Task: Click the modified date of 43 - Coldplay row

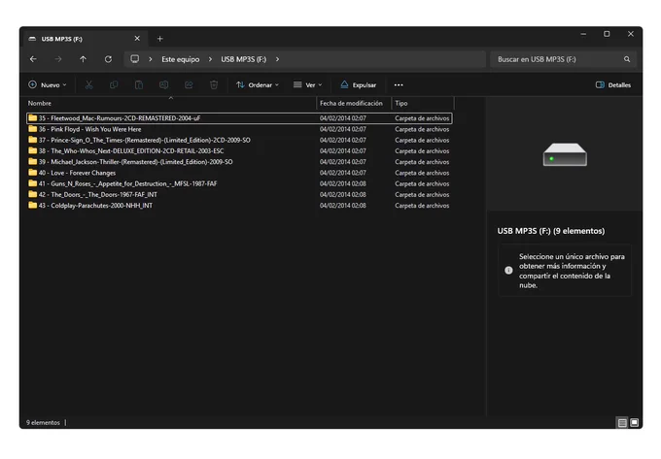Action: (x=343, y=206)
